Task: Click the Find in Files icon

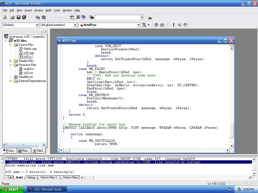Action: click(91, 17)
